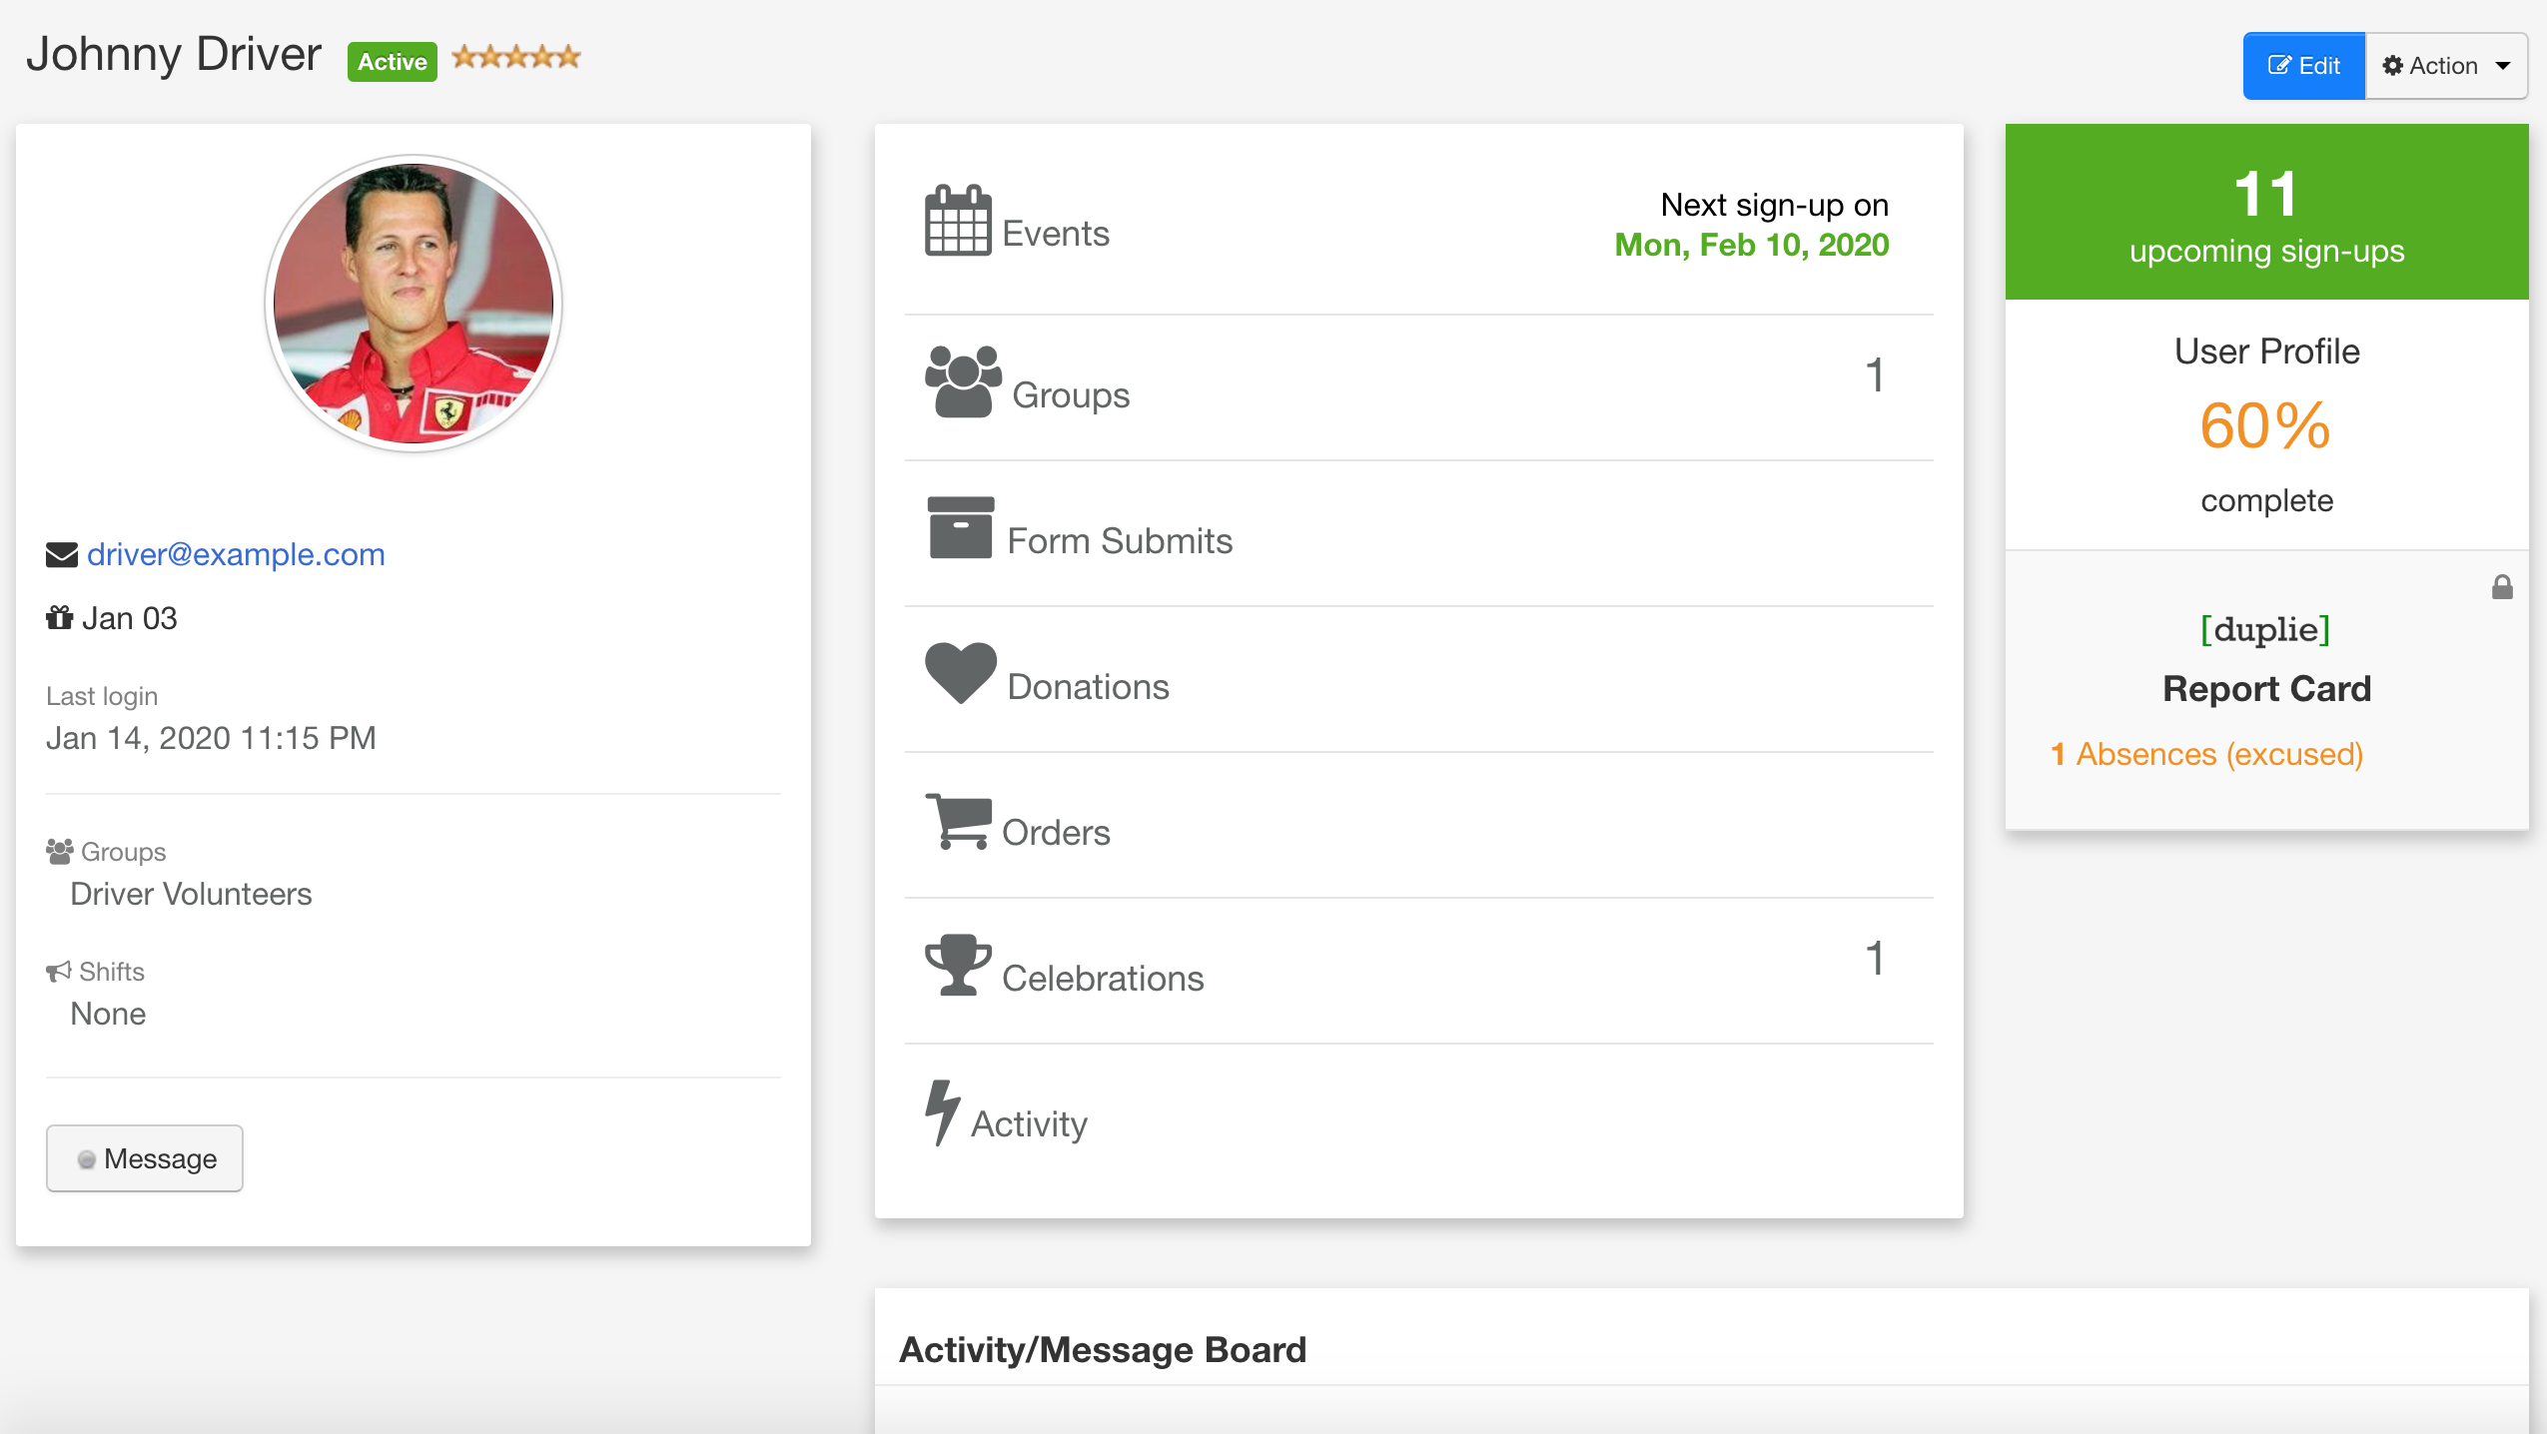Click the five-star rating next to name
The width and height of the screenshot is (2547, 1434).
[x=515, y=57]
